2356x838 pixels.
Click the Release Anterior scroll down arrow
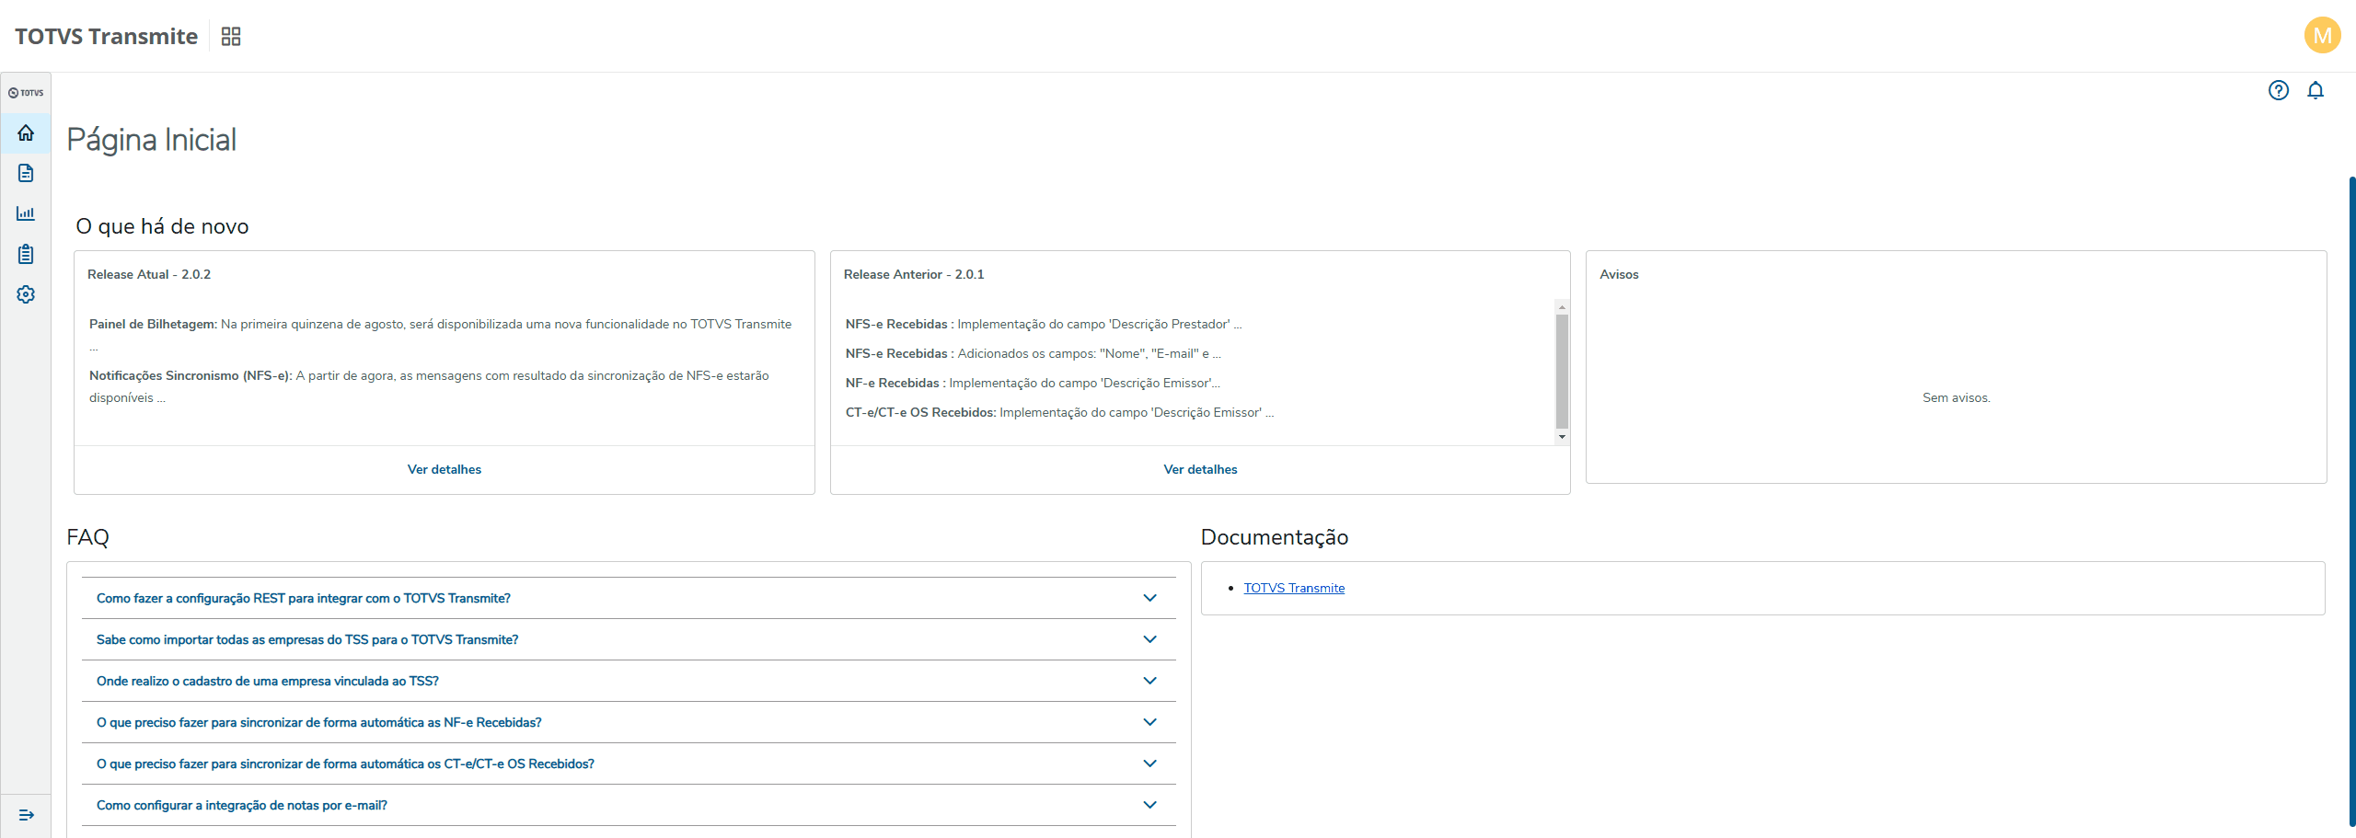(x=1562, y=437)
